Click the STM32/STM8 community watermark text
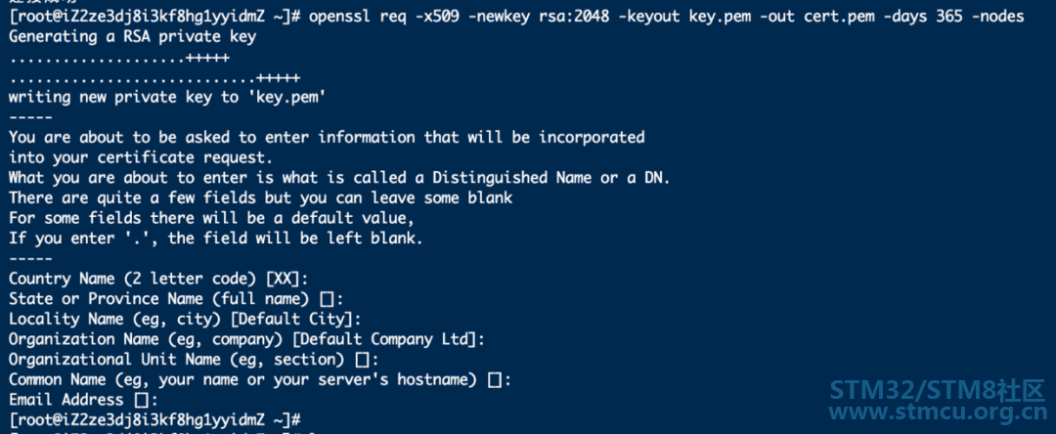 (x=938, y=390)
